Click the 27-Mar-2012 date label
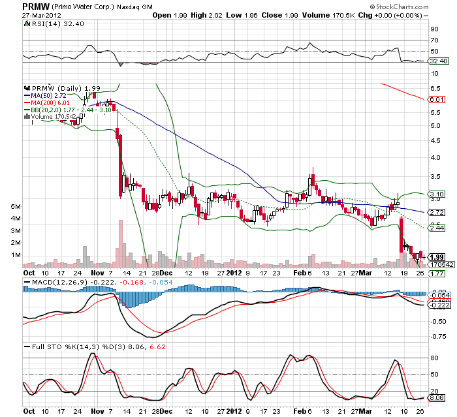The width and height of the screenshot is (457, 417). click(41, 16)
